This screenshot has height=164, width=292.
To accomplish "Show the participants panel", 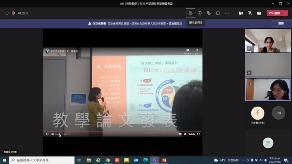I will [190, 13].
